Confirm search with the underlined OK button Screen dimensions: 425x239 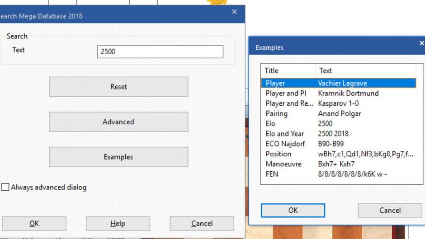point(34,224)
